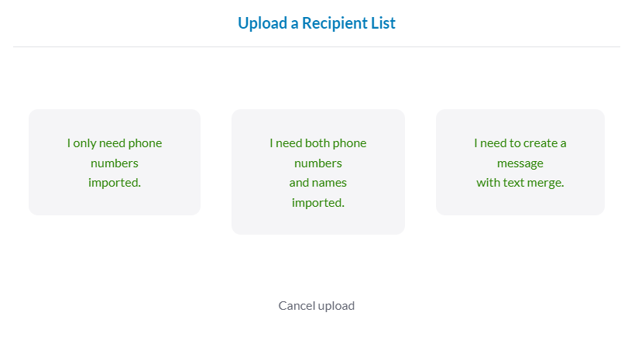The width and height of the screenshot is (635, 347).
Task: Click the word "message" in the right card
Action: 520,163
